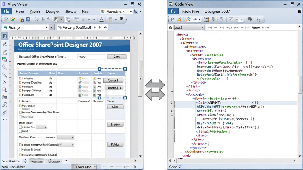This screenshot has width=303, height=170.
Task: Check the 'Pooboon' row checkbox
Action: 20,87
